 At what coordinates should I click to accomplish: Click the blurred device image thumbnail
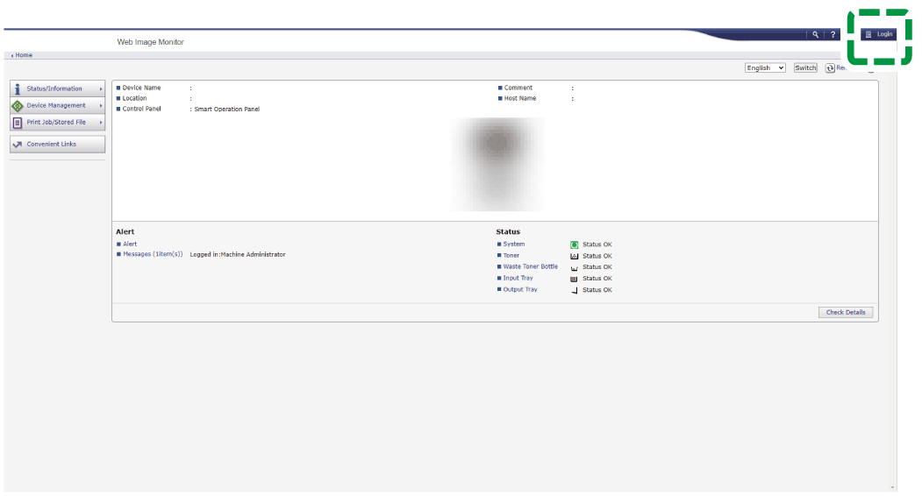coord(497,164)
